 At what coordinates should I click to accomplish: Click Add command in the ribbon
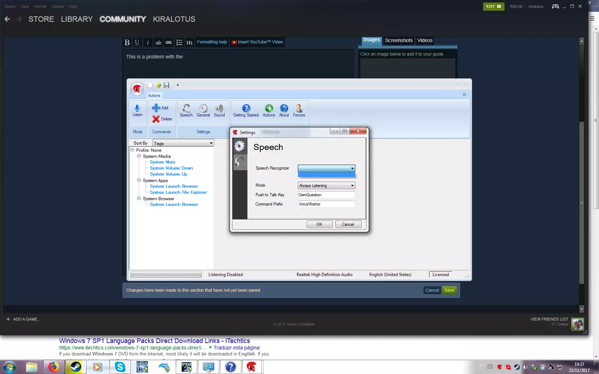160,108
